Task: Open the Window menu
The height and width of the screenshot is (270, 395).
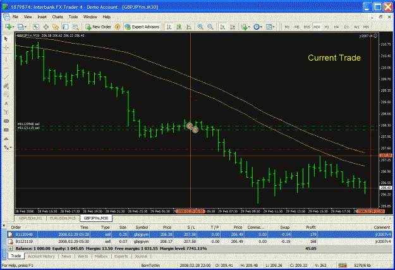Action: coord(90,17)
